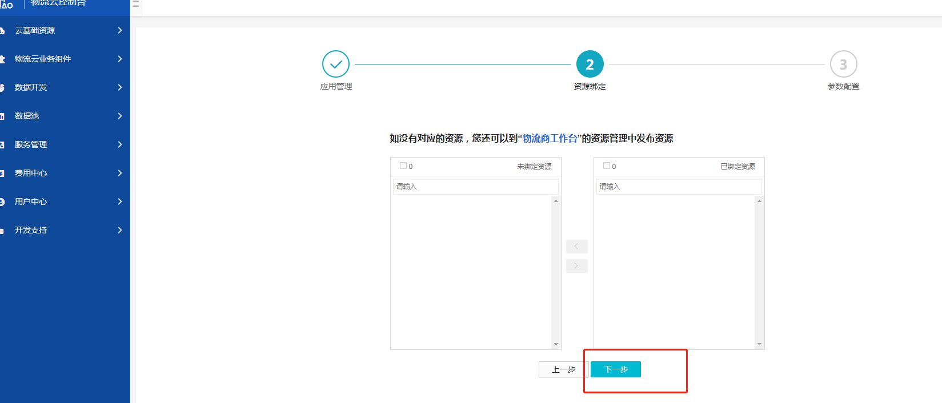Open the 物流商工作台 link

click(x=550, y=138)
